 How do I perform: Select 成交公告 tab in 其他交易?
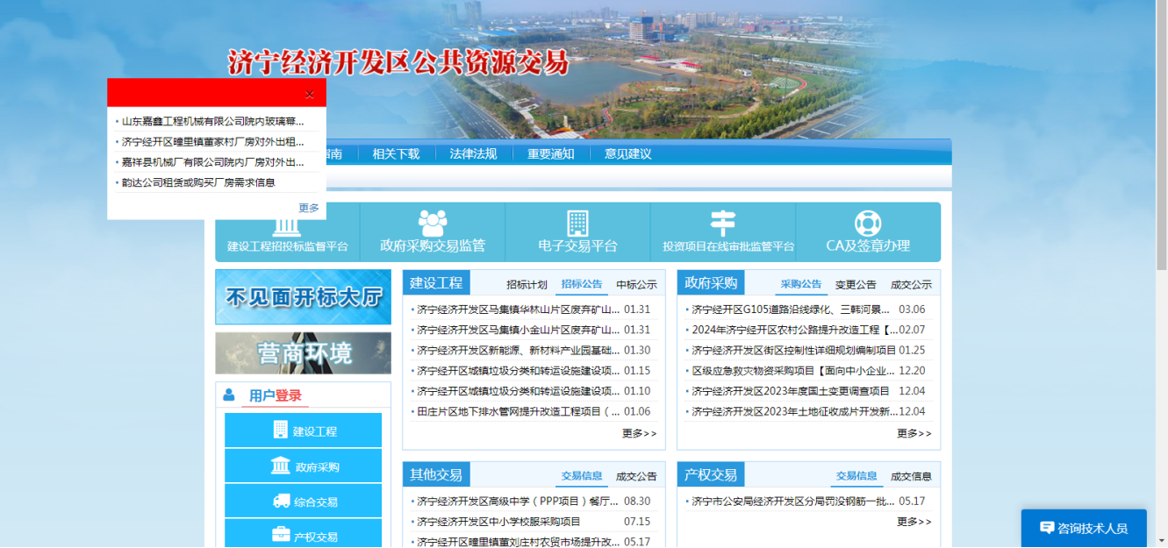(636, 476)
